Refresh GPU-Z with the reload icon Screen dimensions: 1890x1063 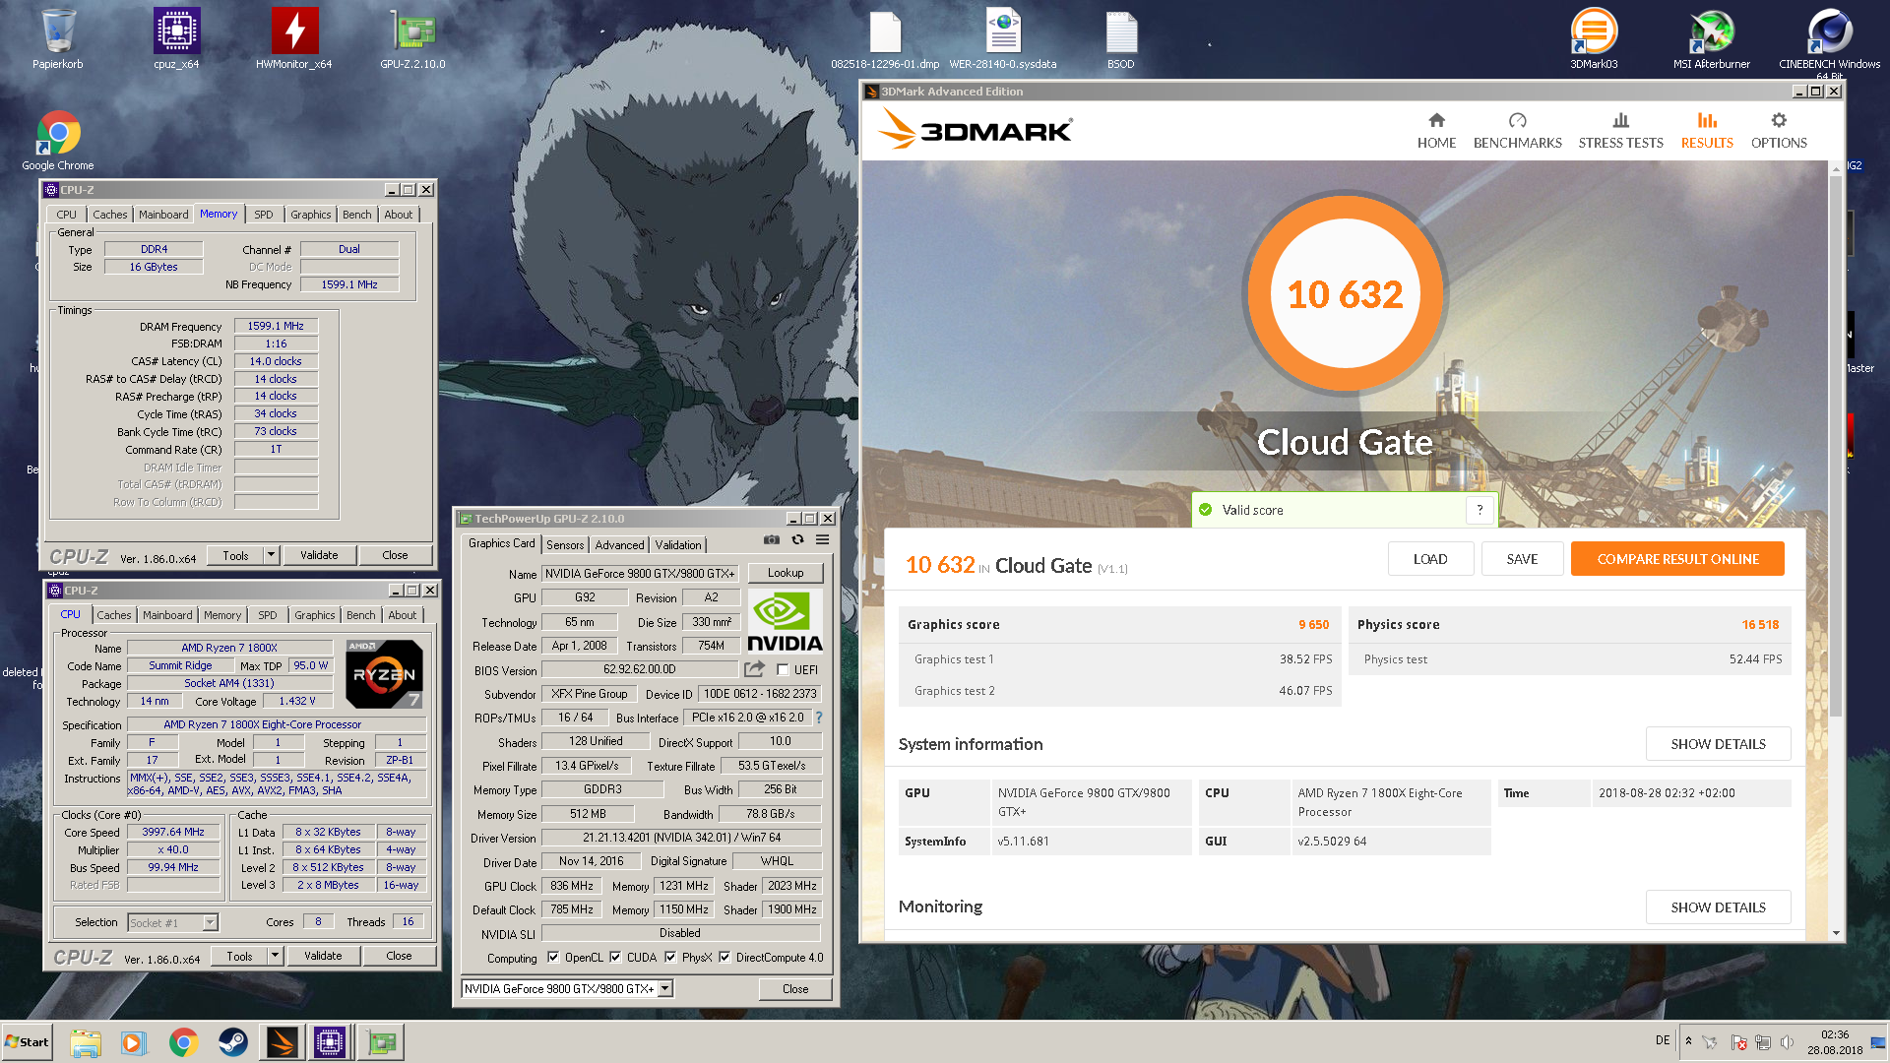click(797, 539)
